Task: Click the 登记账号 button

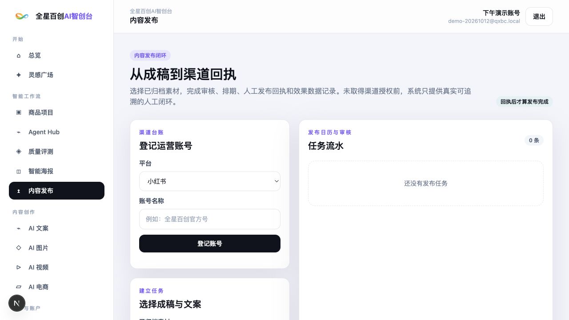Action: [210, 244]
